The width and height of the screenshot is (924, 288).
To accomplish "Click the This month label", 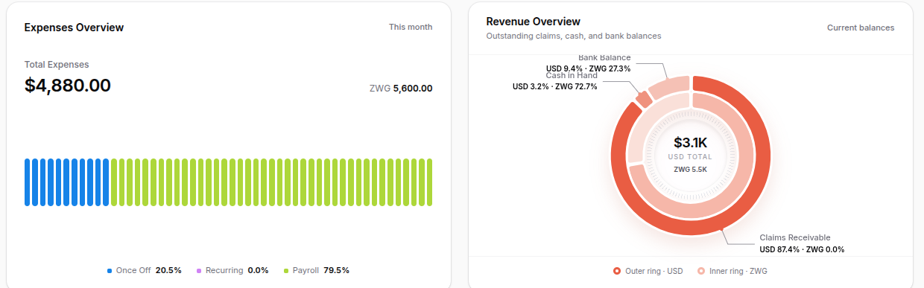I will [x=411, y=27].
